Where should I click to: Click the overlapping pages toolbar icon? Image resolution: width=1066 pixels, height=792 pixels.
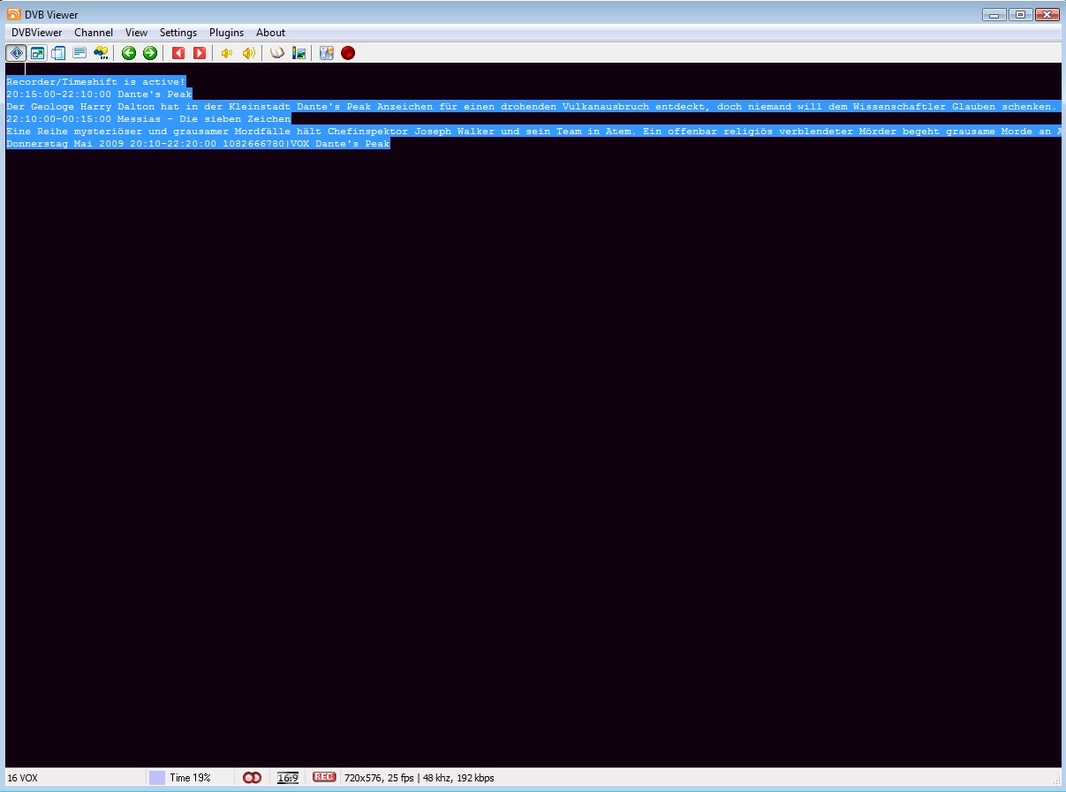(58, 53)
